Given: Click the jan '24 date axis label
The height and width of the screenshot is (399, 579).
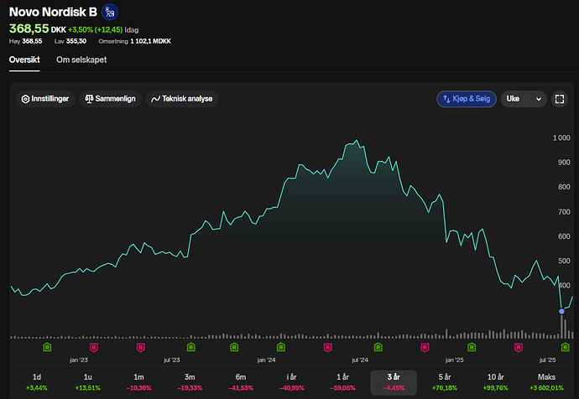Looking at the screenshot, I should tap(266, 360).
